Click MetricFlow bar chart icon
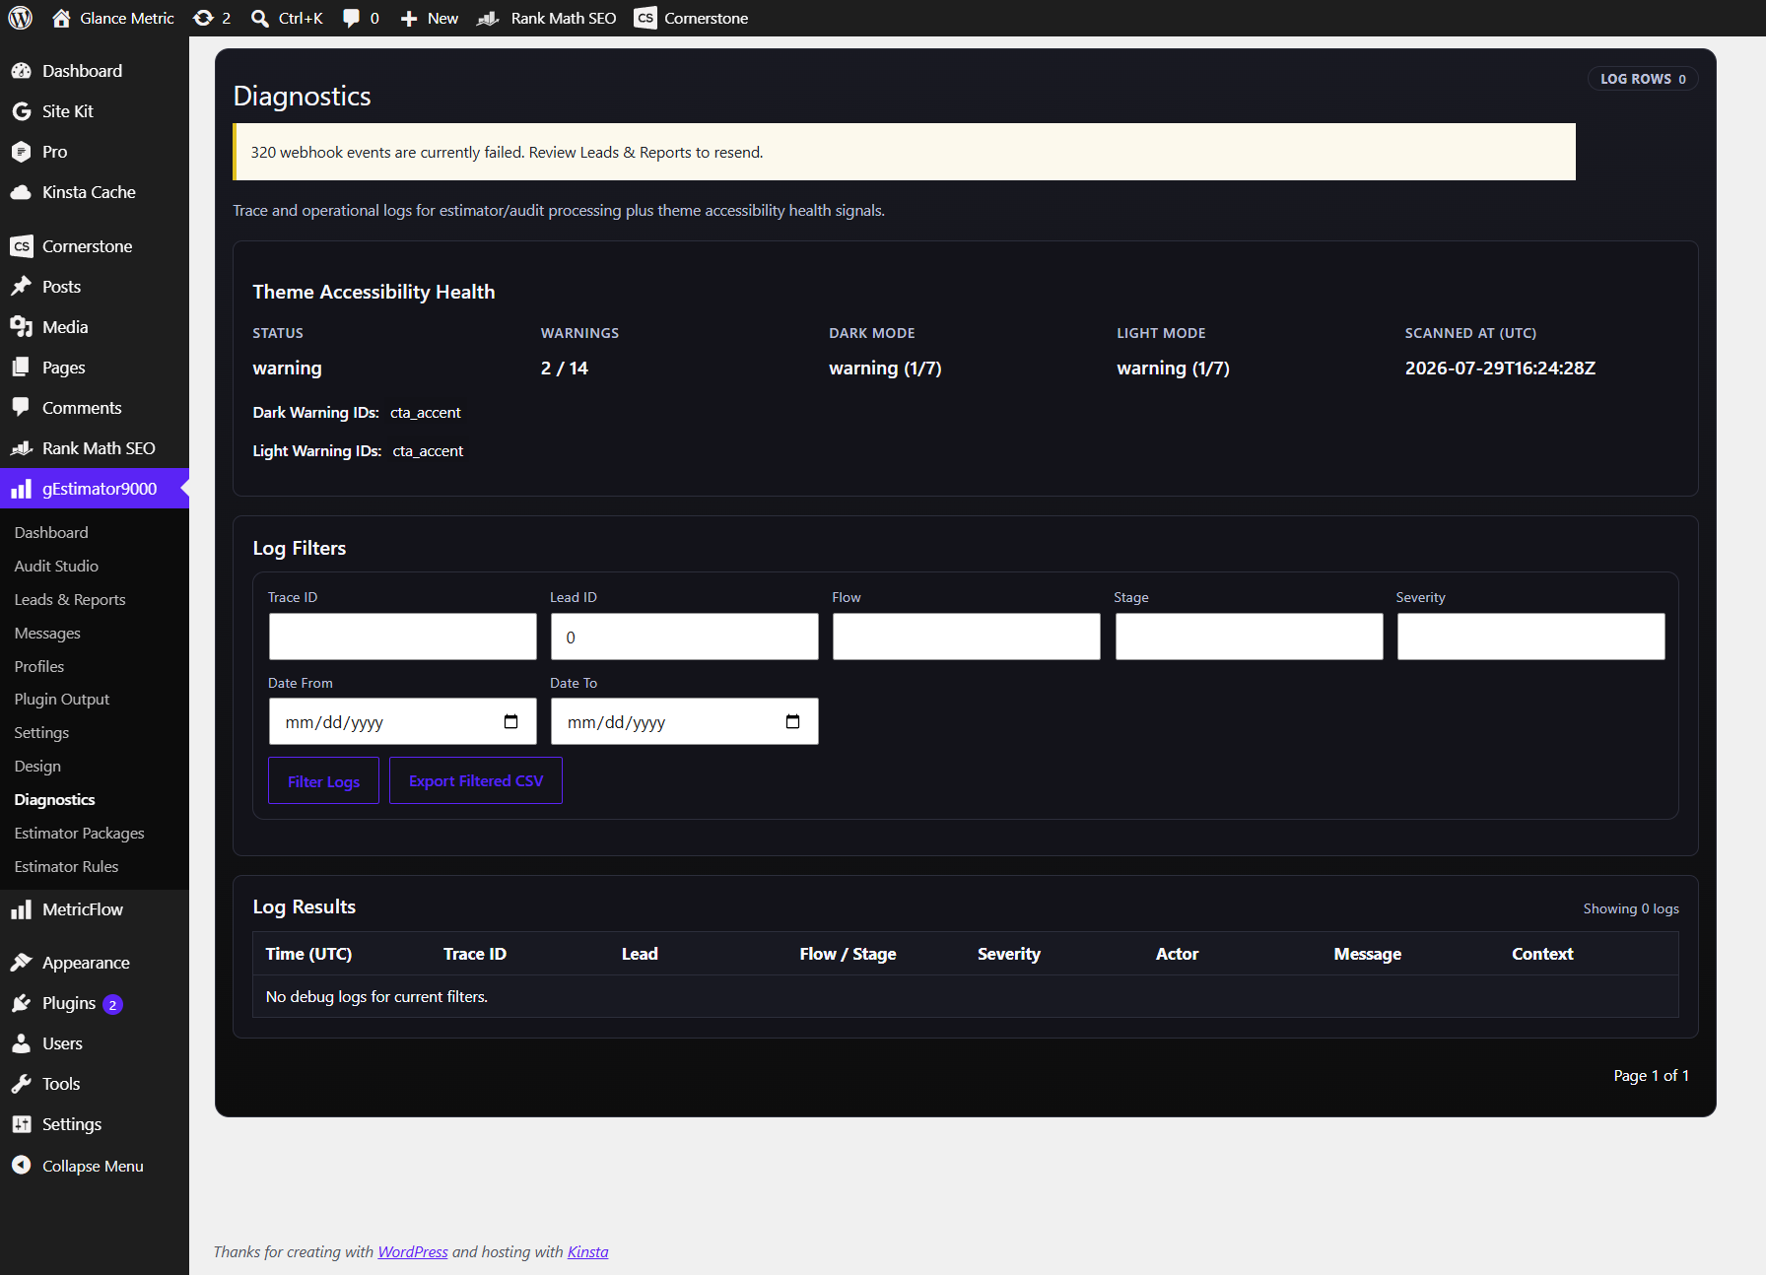 tap(21, 909)
